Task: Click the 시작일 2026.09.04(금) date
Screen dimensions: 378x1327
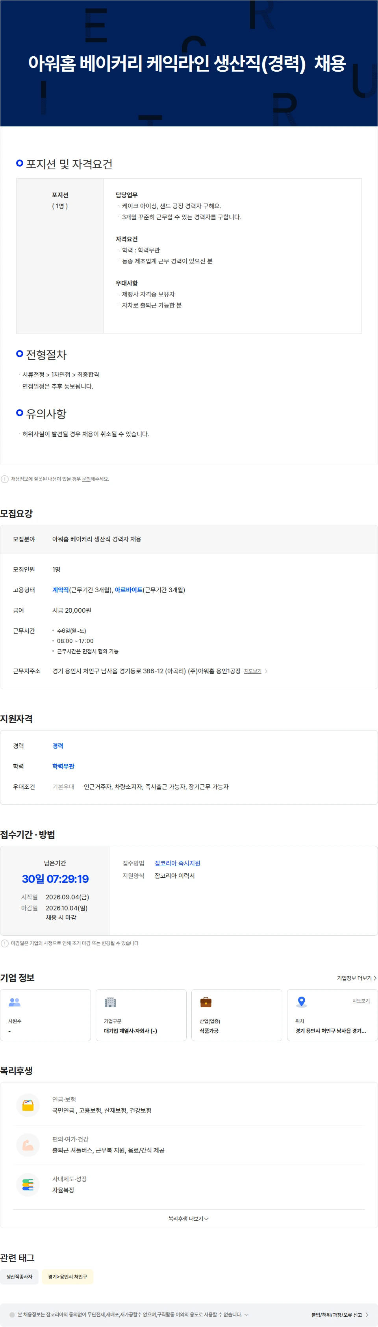Action: (x=67, y=897)
